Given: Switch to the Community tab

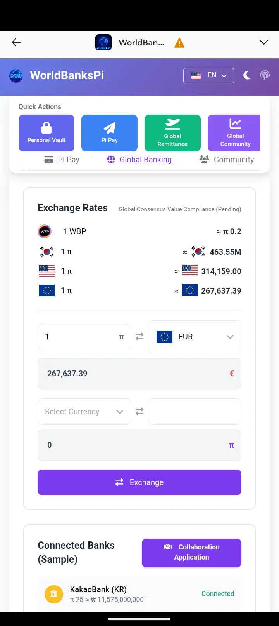Looking at the screenshot, I should pyautogui.click(x=227, y=160).
